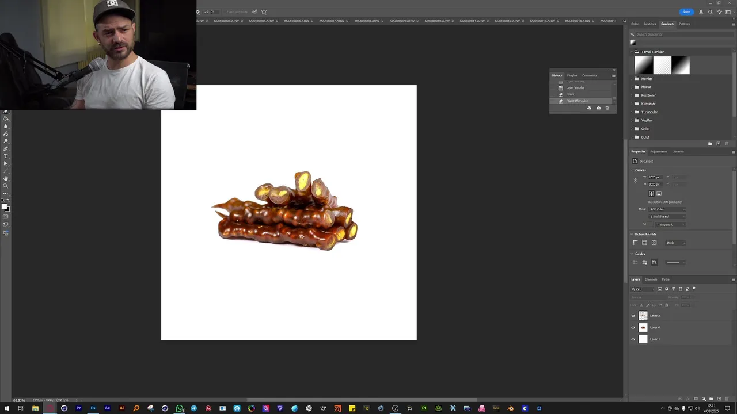Create new gradient plus icon

[718, 143]
